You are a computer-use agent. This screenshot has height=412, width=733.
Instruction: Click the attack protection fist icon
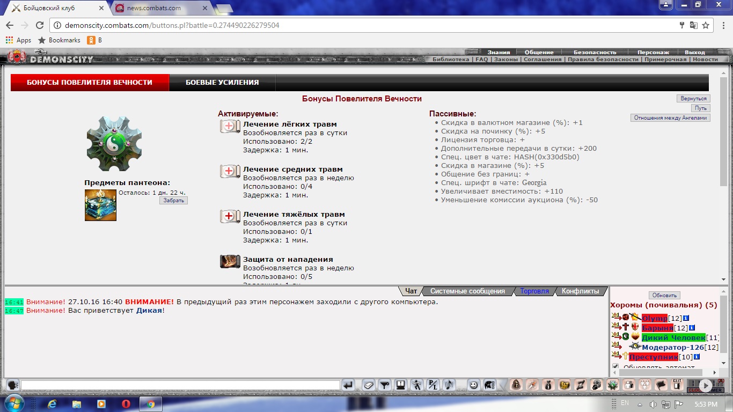click(230, 261)
